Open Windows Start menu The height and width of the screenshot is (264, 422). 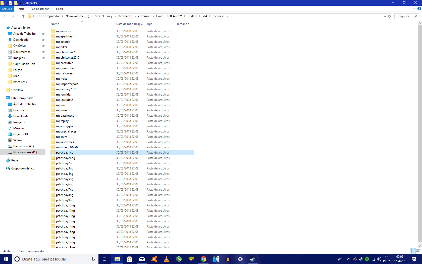pyautogui.click(x=6, y=259)
